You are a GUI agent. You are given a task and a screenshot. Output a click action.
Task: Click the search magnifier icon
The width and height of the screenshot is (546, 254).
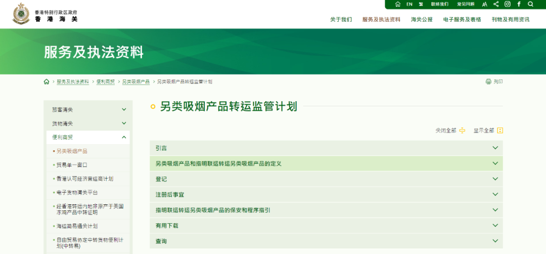pos(530,4)
